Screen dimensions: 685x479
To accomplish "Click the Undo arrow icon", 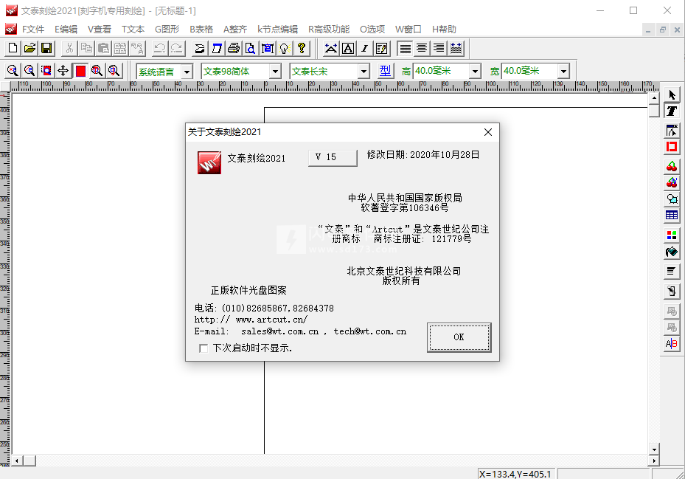I will coord(160,48).
